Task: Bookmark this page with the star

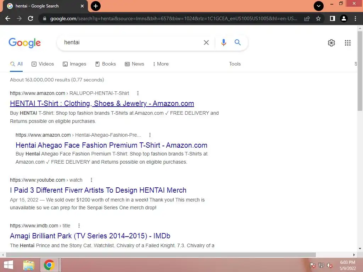Action: pos(318,18)
